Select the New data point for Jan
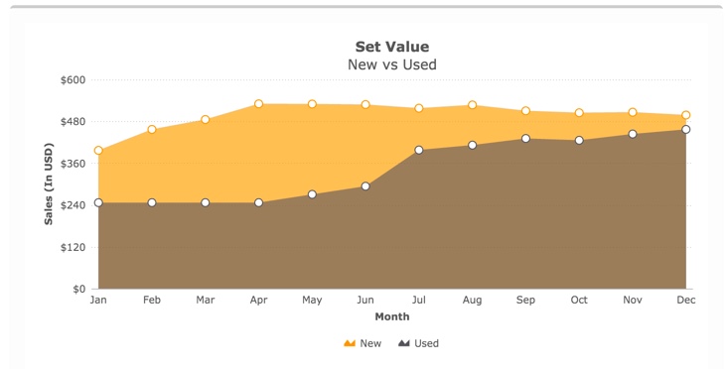The image size is (726, 369). 98,151
